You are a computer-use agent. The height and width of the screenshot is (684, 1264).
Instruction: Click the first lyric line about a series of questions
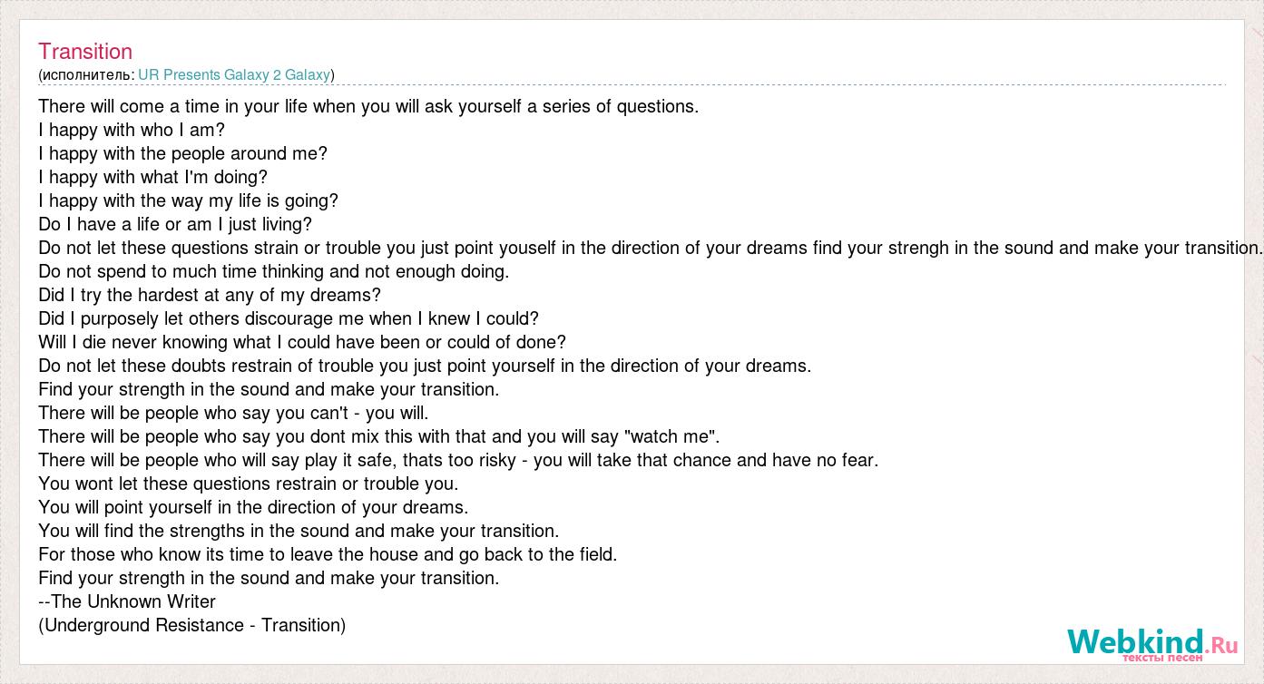point(368,106)
